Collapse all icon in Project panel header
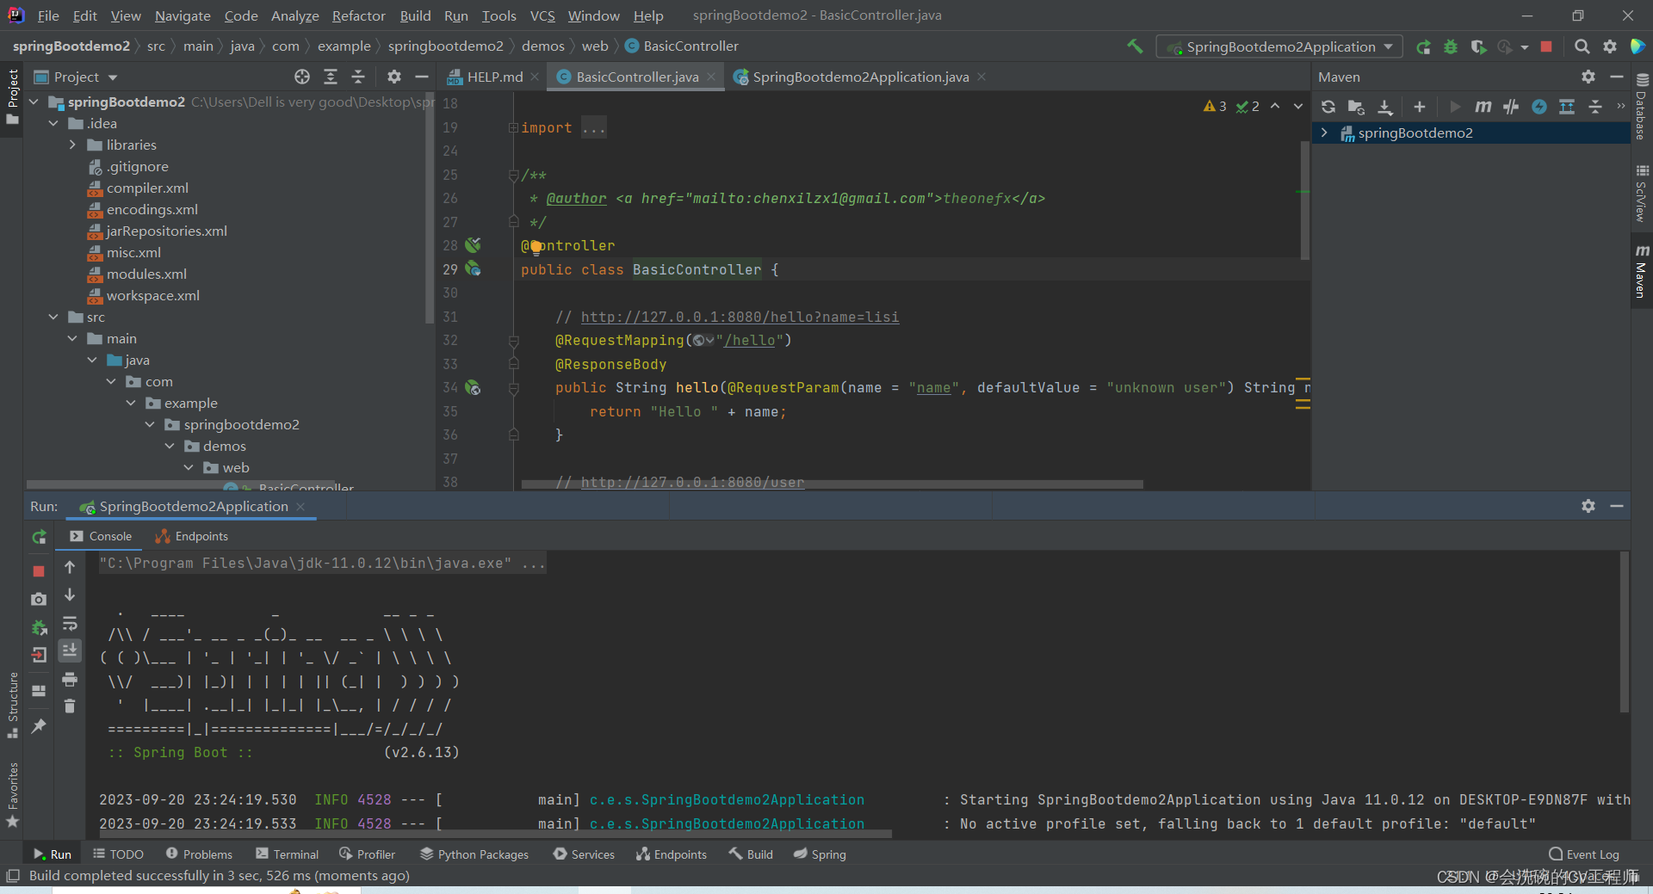Viewport: 1653px width, 894px height. pos(358,77)
